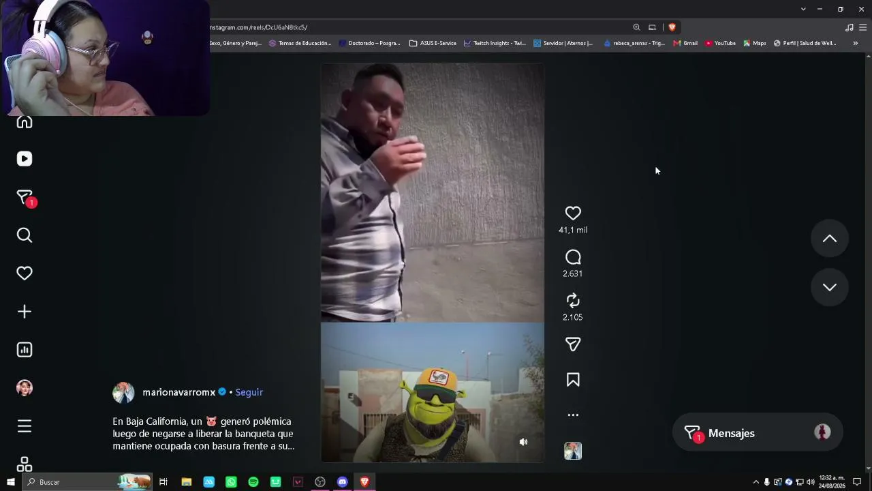Expand the reel caption text
The width and height of the screenshot is (872, 491).
[204, 434]
